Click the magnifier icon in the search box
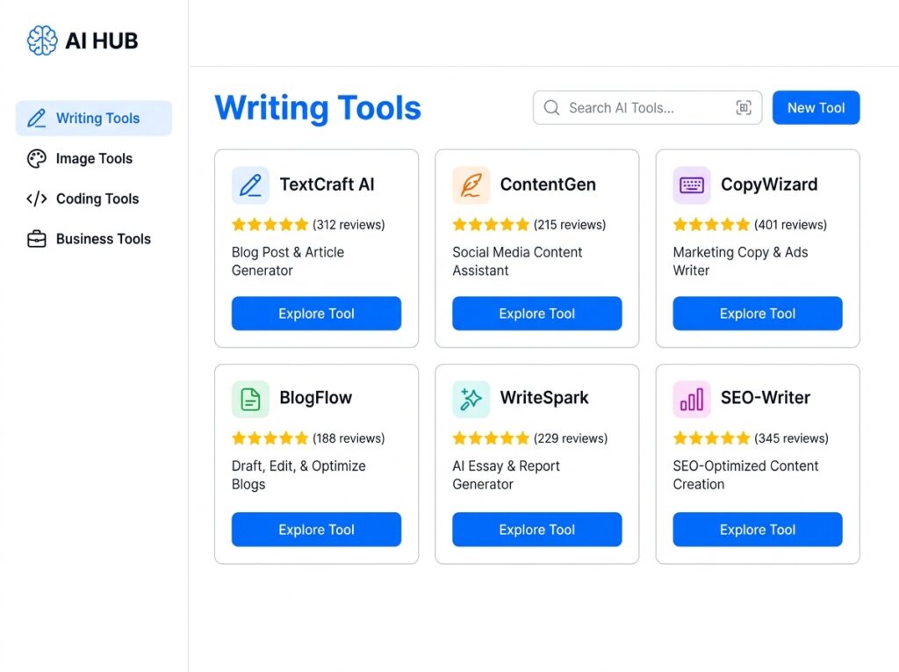Viewport: 899px width, 672px height. (551, 108)
